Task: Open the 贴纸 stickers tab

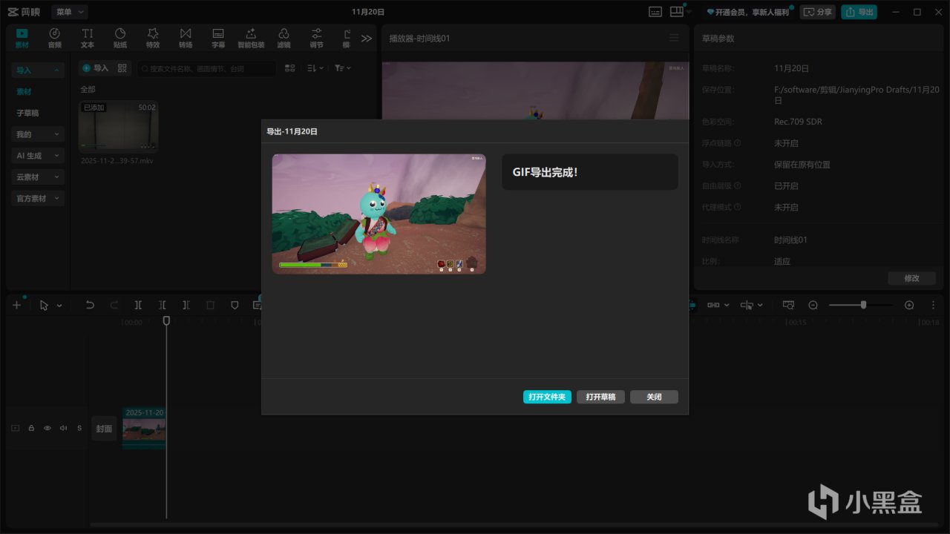Action: coord(120,38)
